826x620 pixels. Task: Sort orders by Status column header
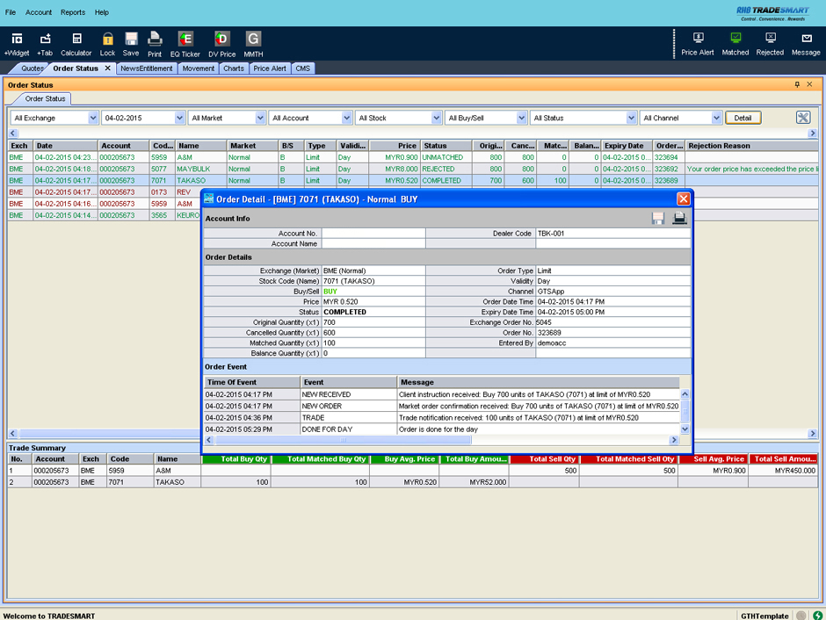[x=446, y=146]
